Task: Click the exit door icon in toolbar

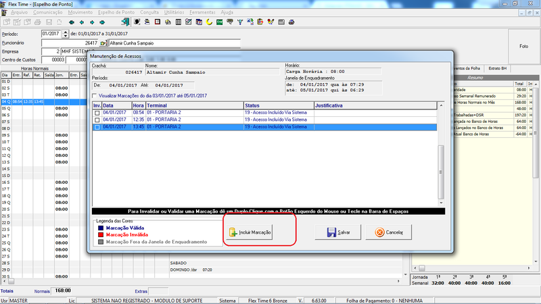Action: [125, 22]
